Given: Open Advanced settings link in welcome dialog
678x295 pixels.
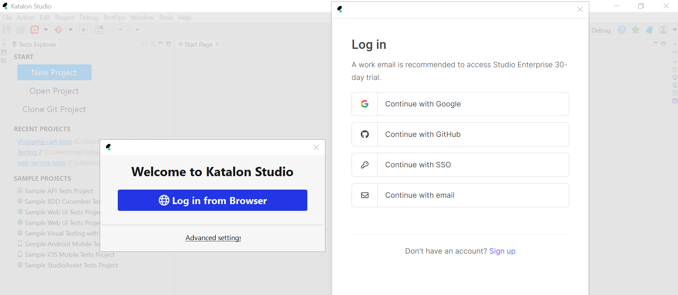Looking at the screenshot, I should tap(213, 238).
